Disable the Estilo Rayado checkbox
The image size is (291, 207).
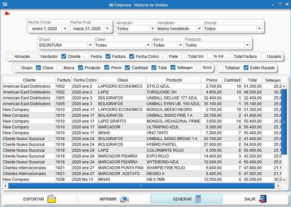coord(246,68)
